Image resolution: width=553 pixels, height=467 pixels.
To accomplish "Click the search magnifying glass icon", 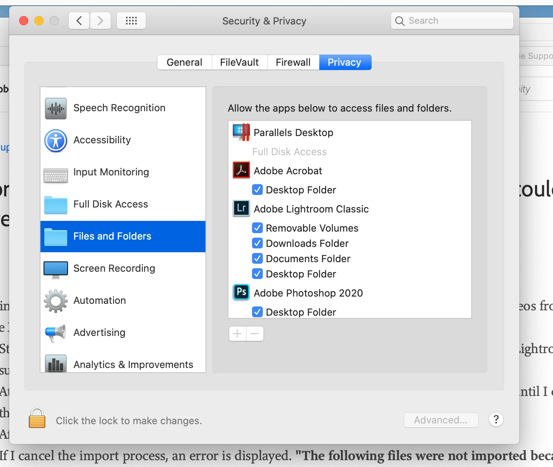I will (400, 21).
